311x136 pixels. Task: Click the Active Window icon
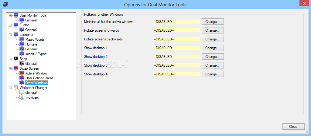22,73
